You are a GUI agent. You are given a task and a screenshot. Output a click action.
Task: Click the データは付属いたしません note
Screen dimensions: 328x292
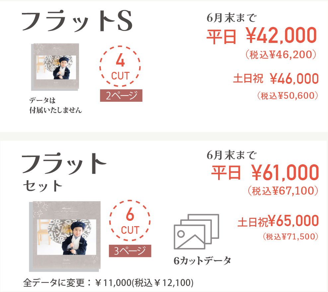(x=55, y=105)
